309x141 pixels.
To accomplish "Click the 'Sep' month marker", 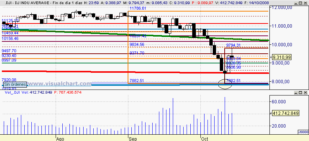I will point(132,139).
